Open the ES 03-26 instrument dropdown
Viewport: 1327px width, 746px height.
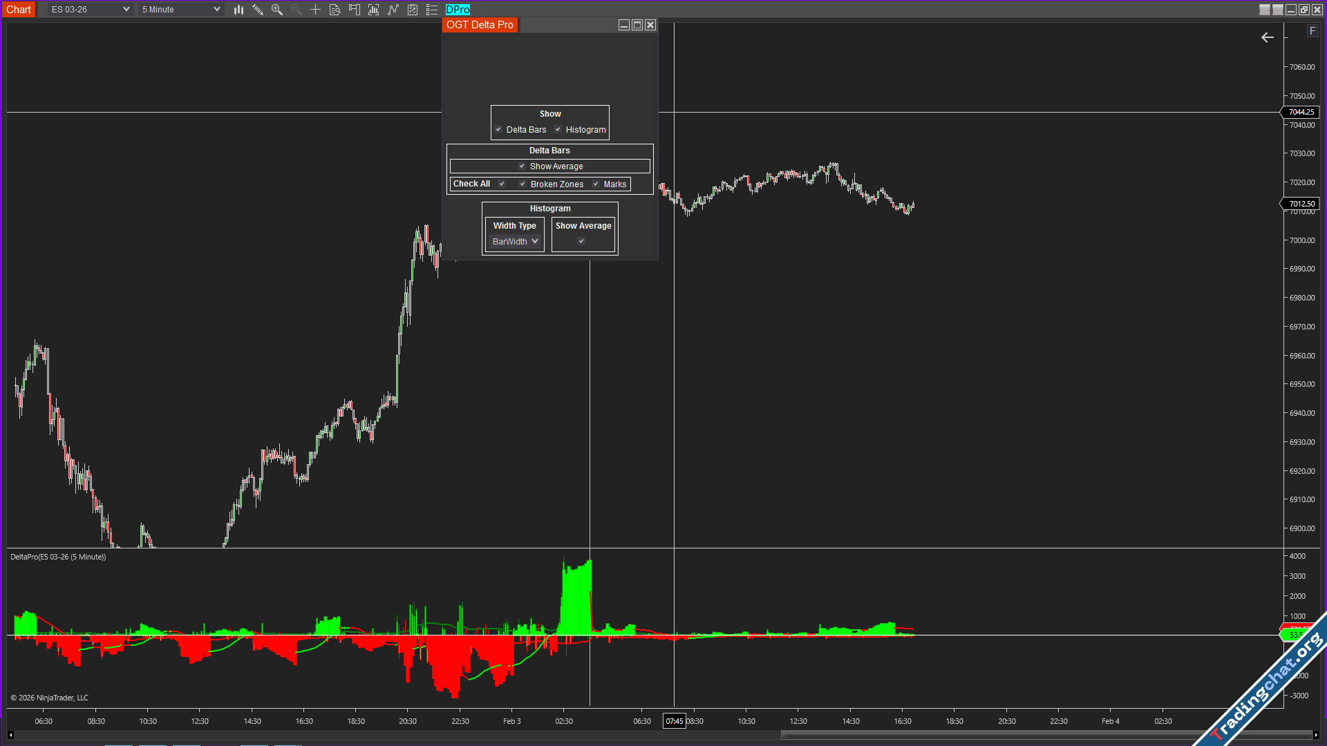90,10
